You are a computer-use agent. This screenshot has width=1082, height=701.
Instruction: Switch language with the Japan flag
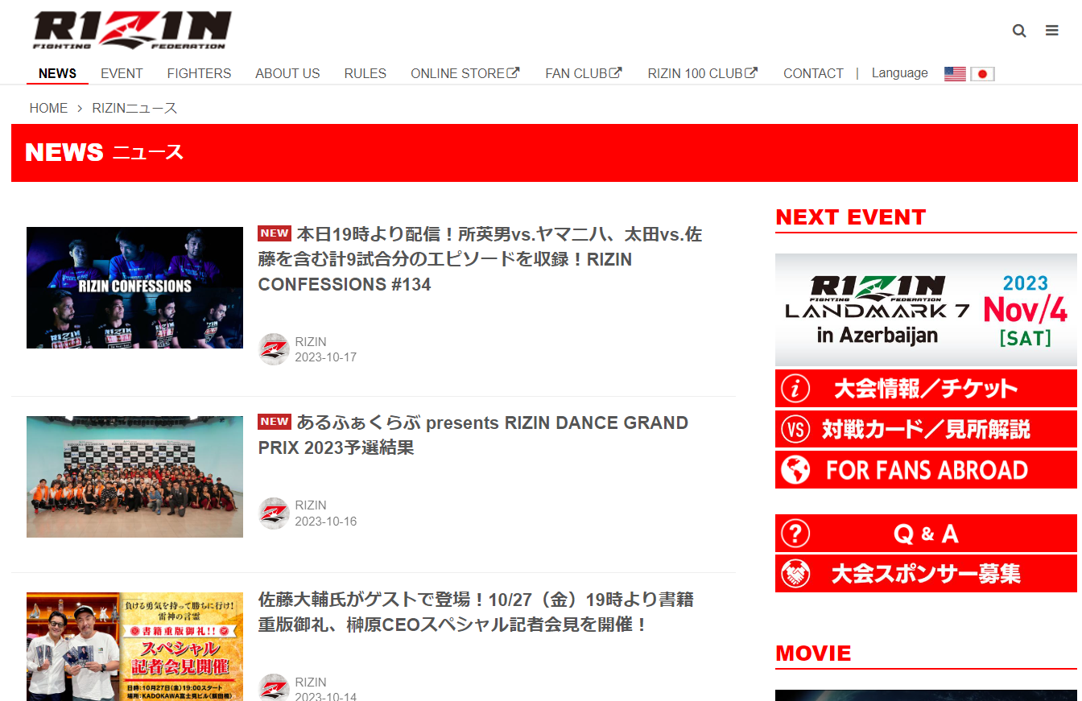pyautogui.click(x=983, y=74)
